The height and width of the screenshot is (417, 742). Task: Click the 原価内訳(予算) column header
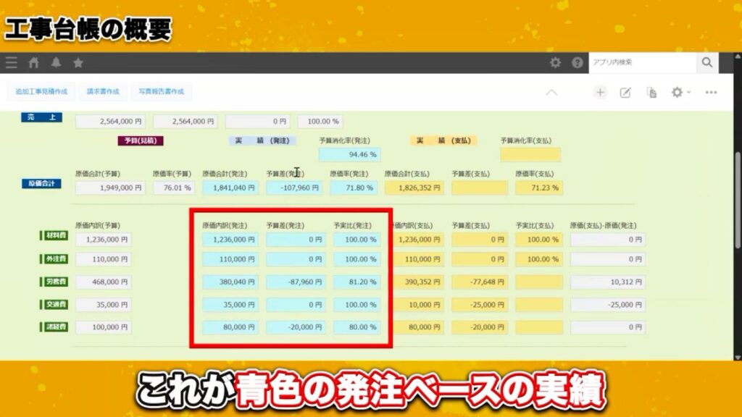click(x=98, y=226)
